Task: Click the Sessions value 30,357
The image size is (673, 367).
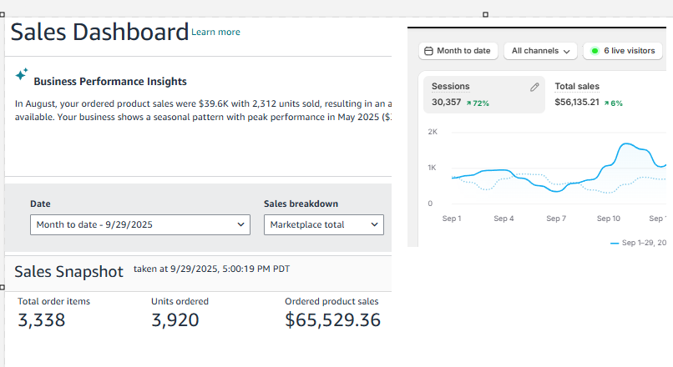Action: pyautogui.click(x=447, y=103)
